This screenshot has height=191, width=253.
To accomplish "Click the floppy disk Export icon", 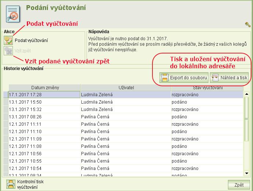I will (x=165, y=78).
